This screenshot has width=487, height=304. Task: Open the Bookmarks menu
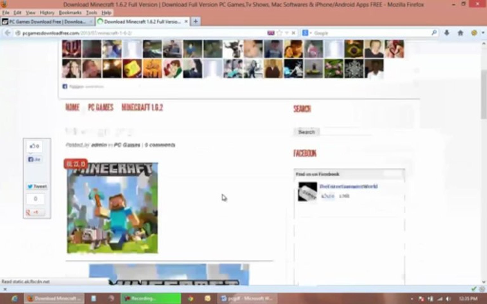pyautogui.click(x=70, y=13)
